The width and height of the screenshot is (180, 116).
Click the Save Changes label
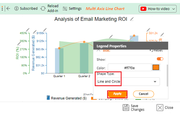[x=138, y=108]
